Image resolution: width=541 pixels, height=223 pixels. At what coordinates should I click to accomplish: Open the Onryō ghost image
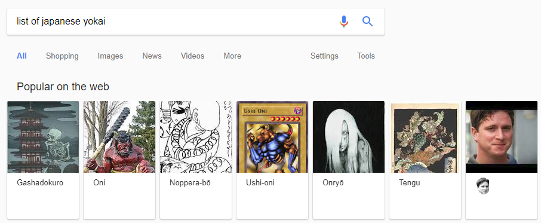tap(349, 137)
